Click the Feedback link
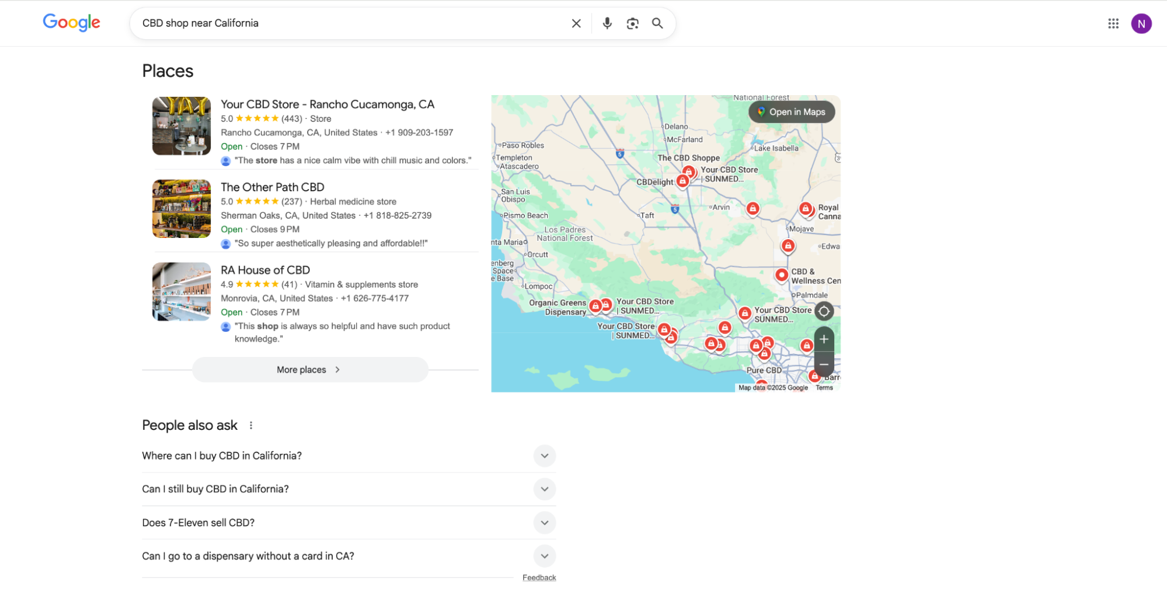Image resolution: width=1167 pixels, height=599 pixels. (x=539, y=577)
